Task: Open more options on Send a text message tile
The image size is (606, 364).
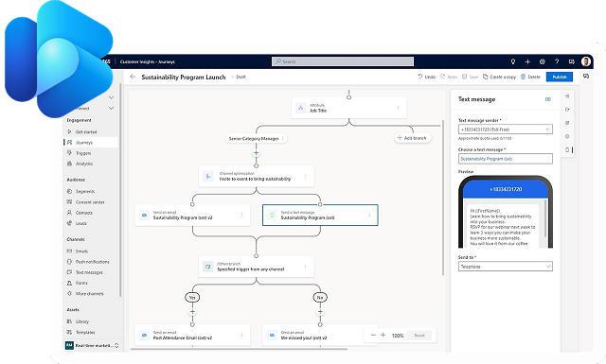Action: pos(369,215)
